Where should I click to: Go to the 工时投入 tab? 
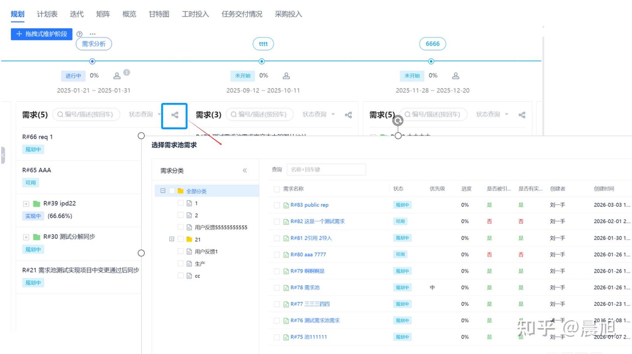pyautogui.click(x=195, y=14)
